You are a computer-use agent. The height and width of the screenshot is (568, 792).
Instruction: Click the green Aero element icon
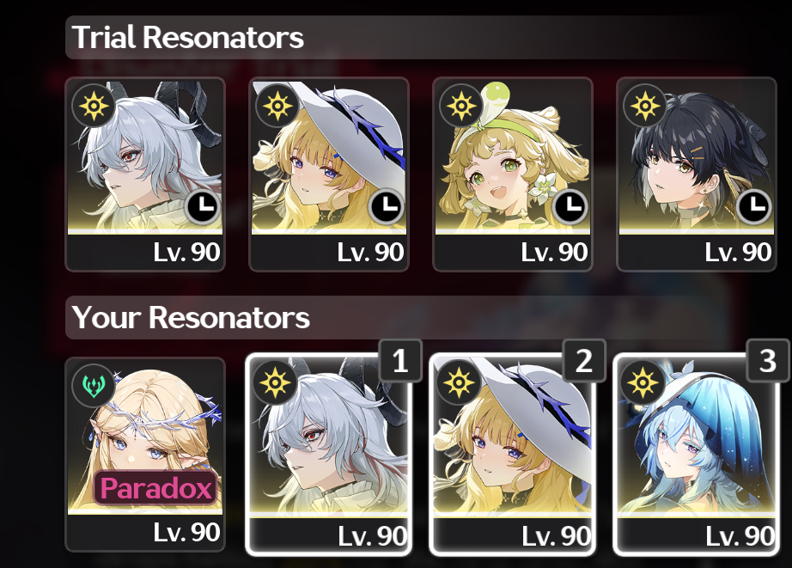click(x=94, y=385)
